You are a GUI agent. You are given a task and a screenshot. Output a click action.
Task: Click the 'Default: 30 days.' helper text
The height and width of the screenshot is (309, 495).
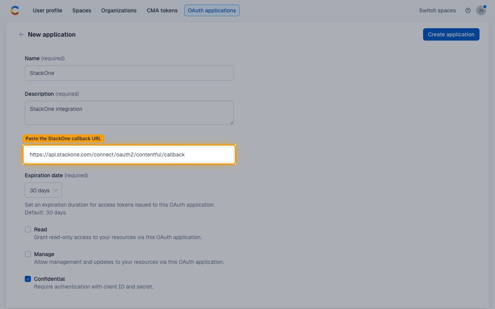point(46,212)
